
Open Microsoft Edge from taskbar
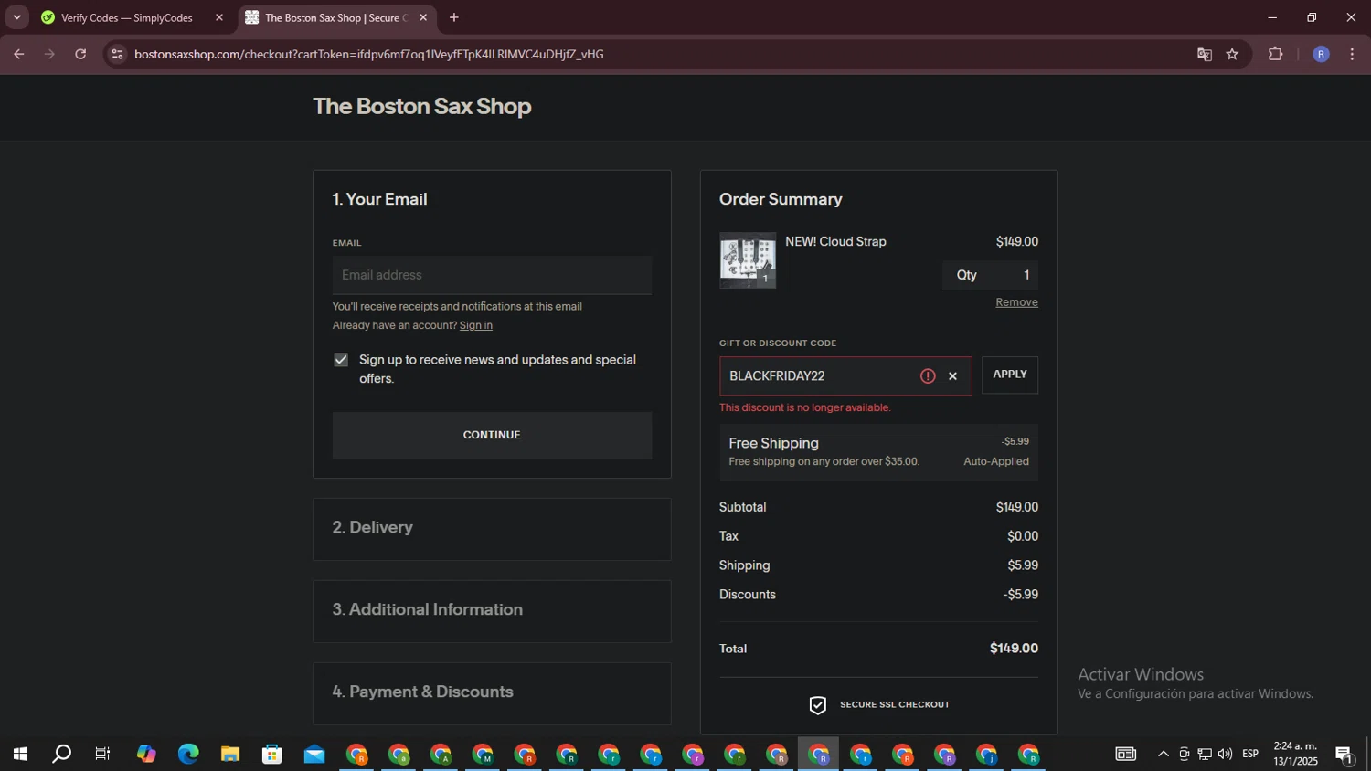188,755
